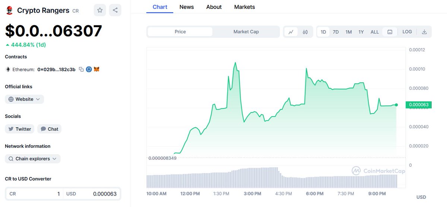Set chart range to 1Y
Viewport: 447px width, 207px height.
(361, 32)
